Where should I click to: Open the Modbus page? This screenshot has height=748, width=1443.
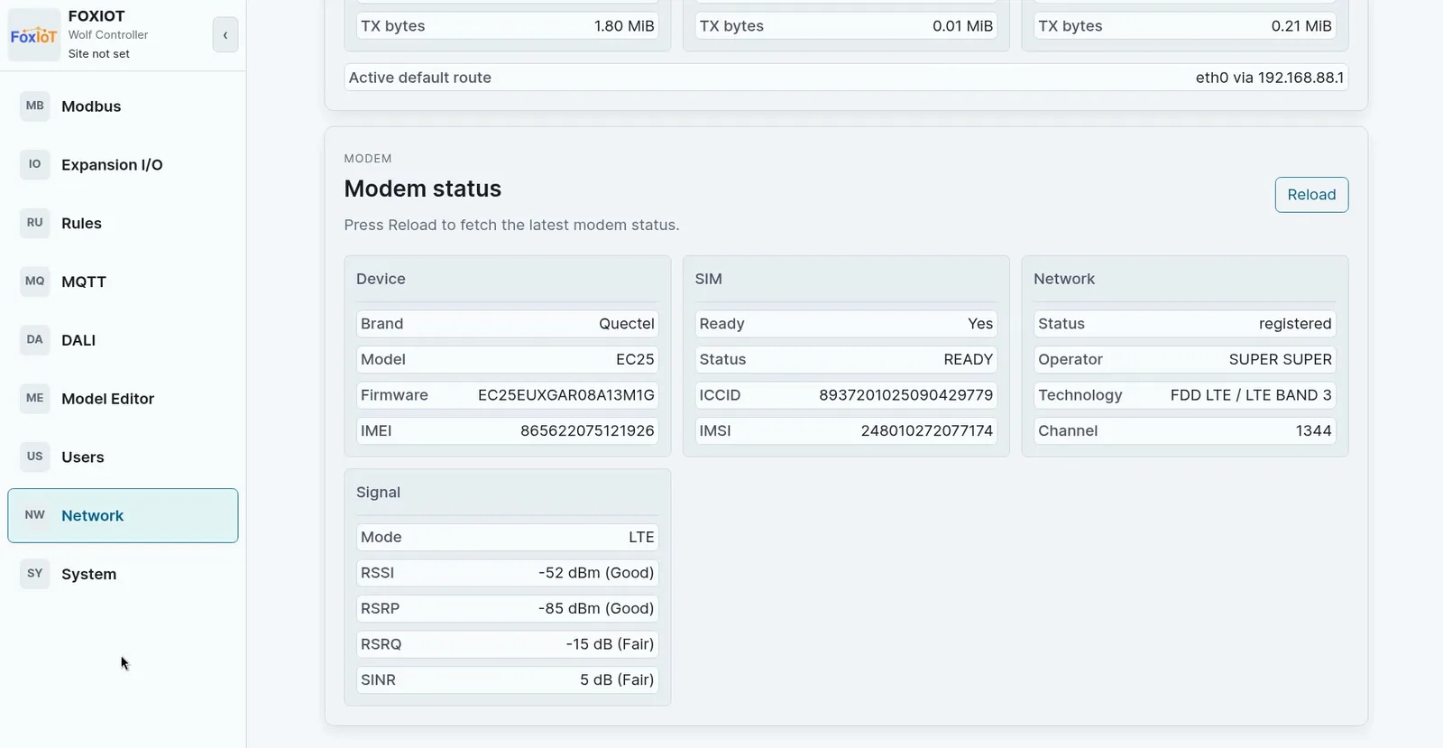123,106
